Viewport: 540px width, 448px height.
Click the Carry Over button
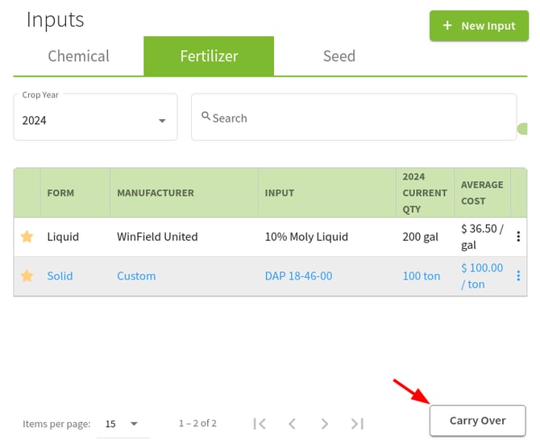(477, 421)
